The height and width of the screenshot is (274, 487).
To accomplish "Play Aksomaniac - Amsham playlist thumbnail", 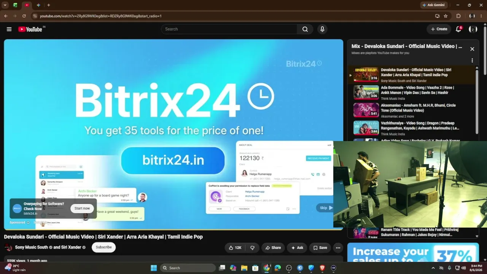I will [366, 110].
